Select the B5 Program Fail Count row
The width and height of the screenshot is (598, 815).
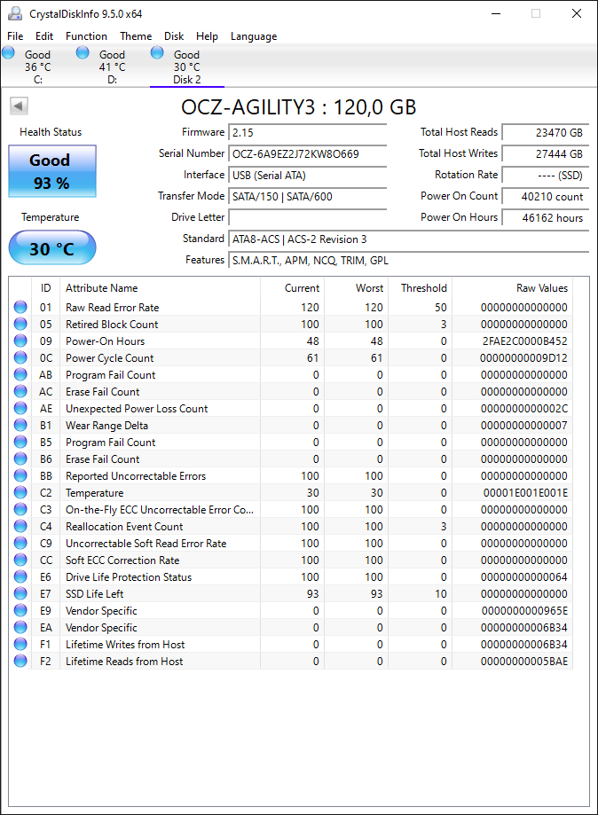point(291,442)
